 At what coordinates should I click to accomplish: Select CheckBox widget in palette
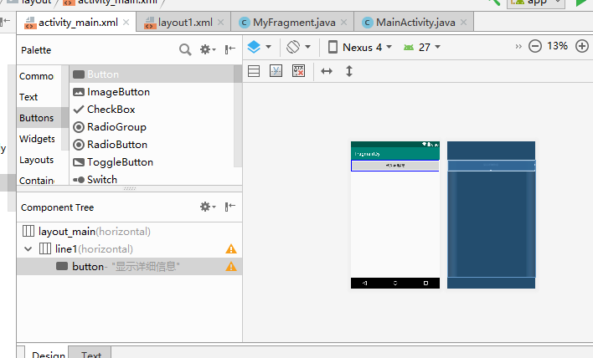point(152,109)
